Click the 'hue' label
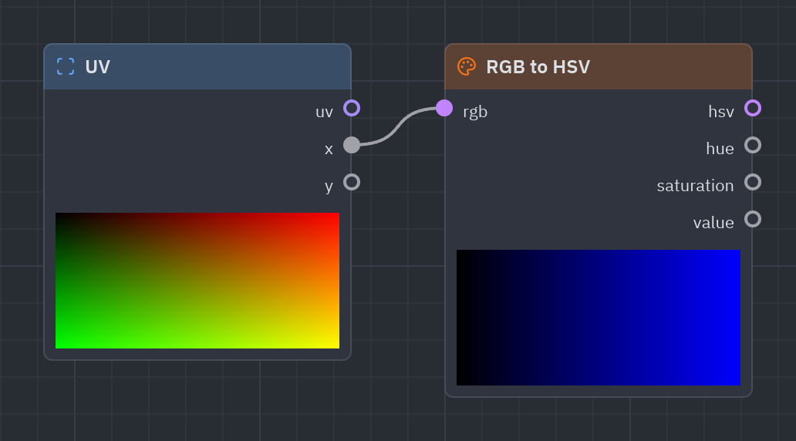Screen dimensions: 796x441 [x=720, y=149]
